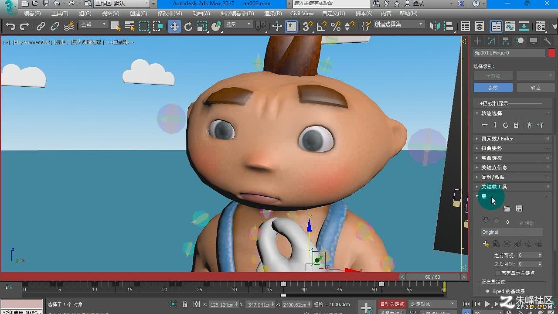Toggle the 自动关键点 auto key button

(x=392, y=304)
